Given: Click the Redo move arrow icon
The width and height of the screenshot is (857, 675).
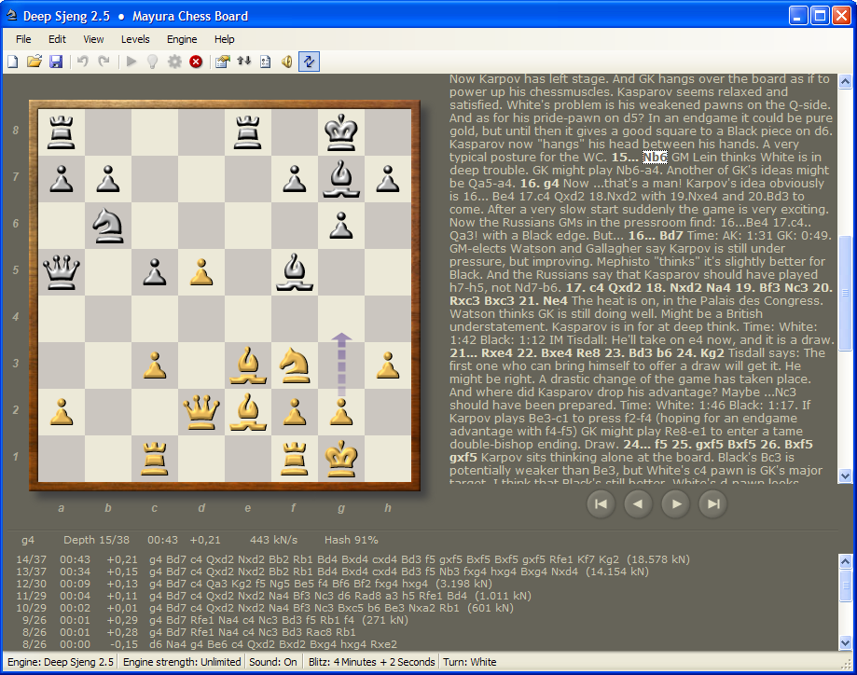Looking at the screenshot, I should pyautogui.click(x=104, y=62).
